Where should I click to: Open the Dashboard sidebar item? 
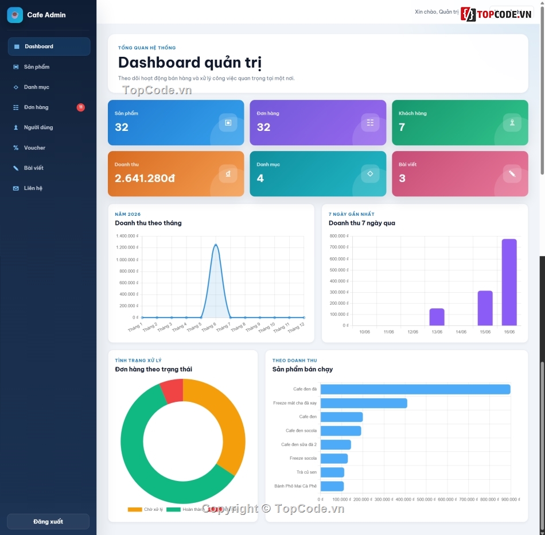[49, 46]
